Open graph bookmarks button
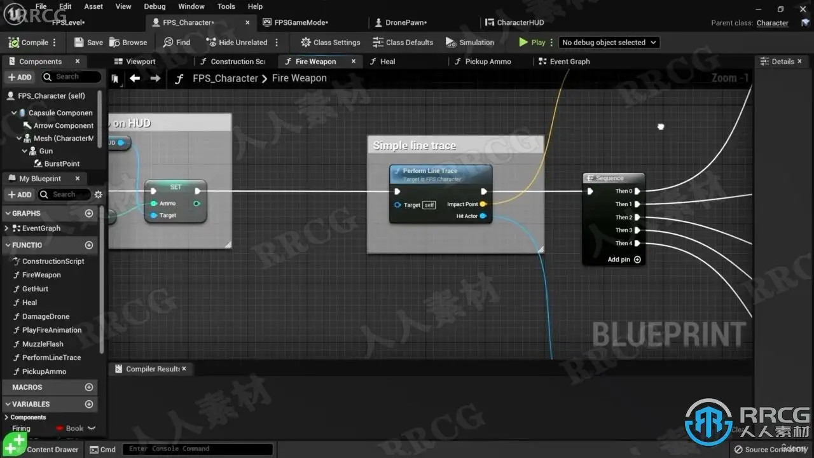The image size is (814, 458). click(x=115, y=79)
